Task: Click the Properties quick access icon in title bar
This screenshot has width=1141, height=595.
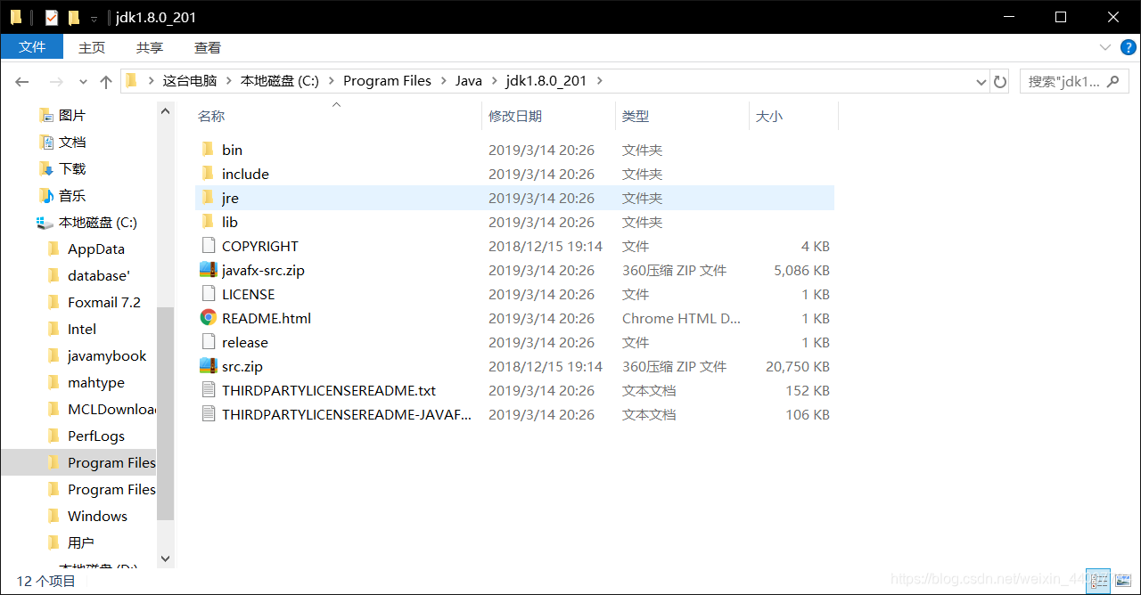Action: tap(52, 17)
